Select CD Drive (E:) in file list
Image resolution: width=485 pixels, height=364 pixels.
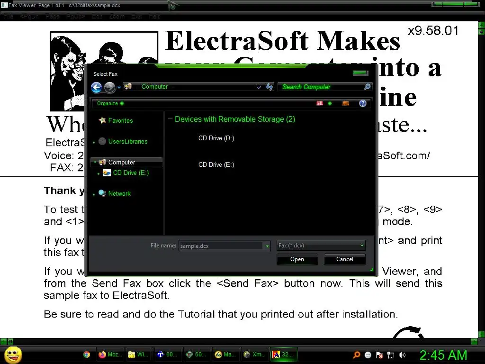[x=216, y=164]
